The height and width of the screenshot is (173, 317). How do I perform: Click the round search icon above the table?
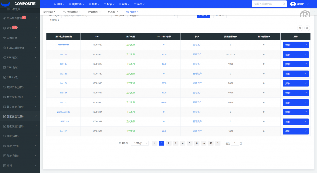[307, 28]
